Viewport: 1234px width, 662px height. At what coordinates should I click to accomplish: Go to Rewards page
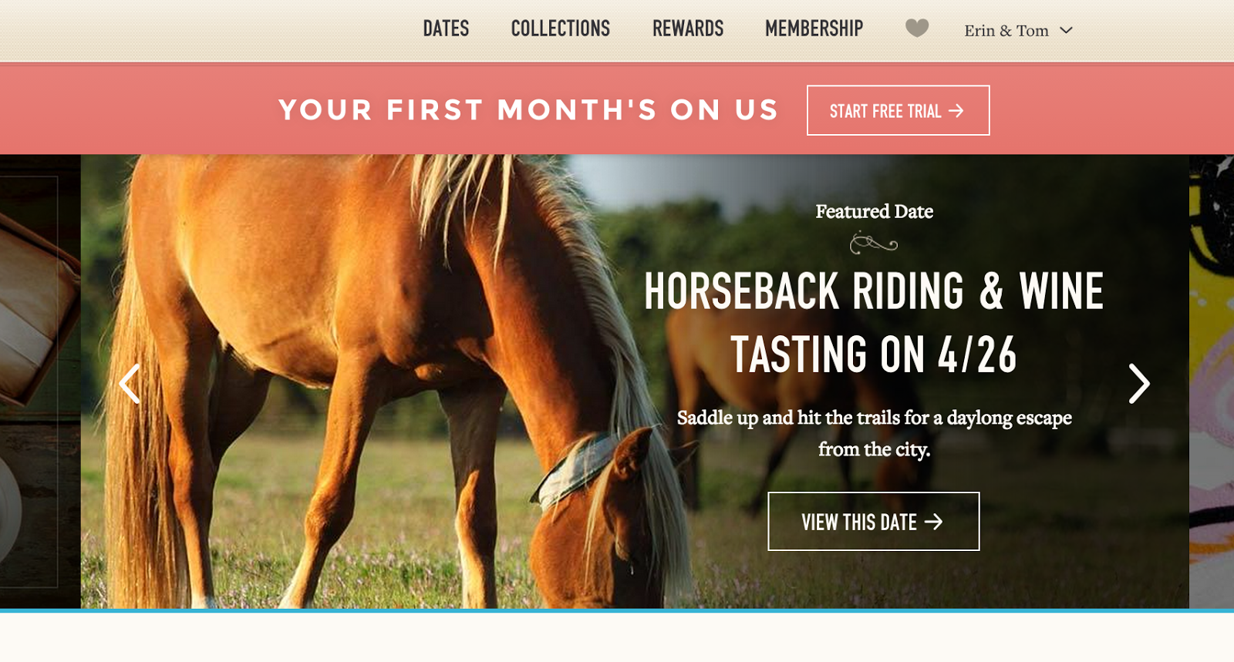tap(688, 29)
